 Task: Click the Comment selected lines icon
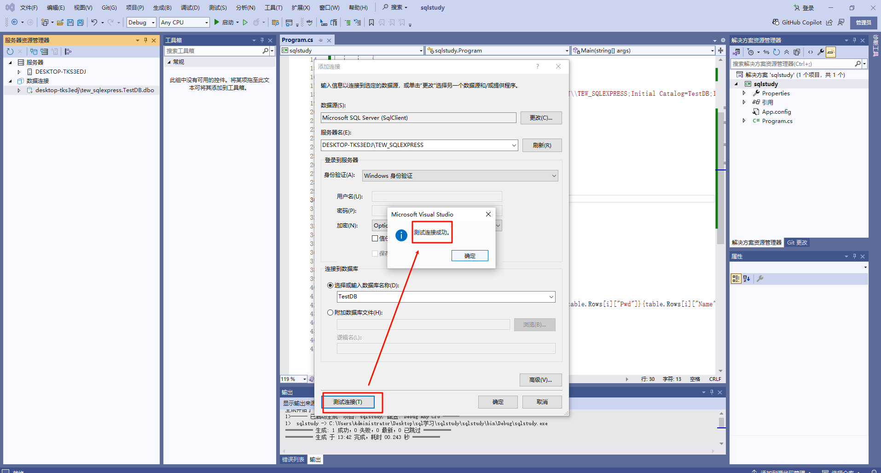(348, 22)
